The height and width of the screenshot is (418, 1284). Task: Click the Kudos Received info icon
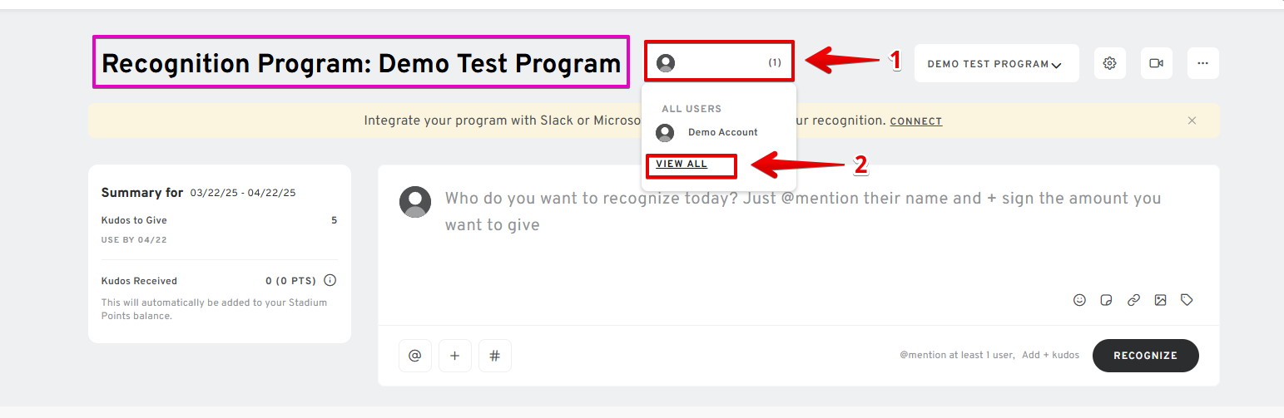point(330,281)
